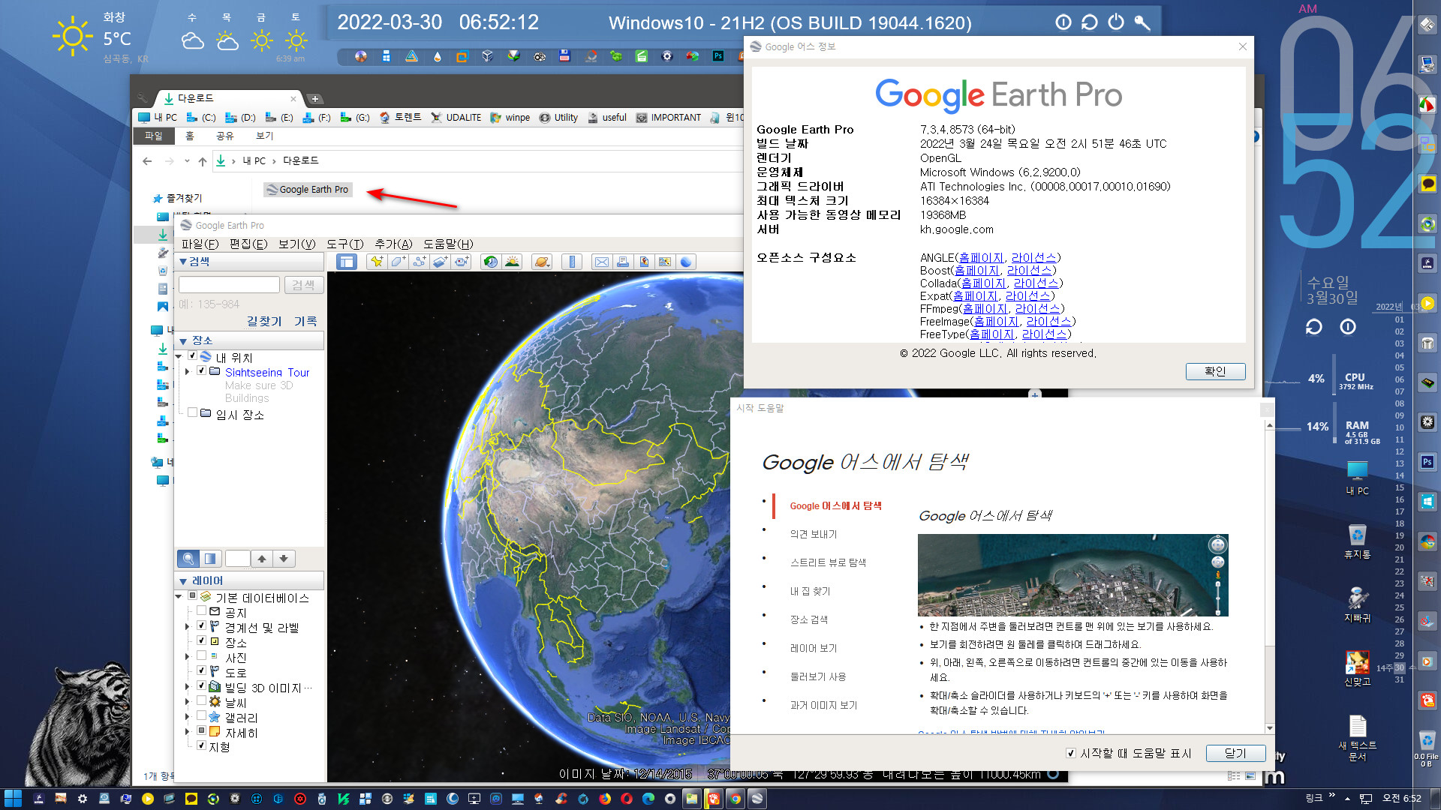Open the 도구(T) menu

pos(345,244)
